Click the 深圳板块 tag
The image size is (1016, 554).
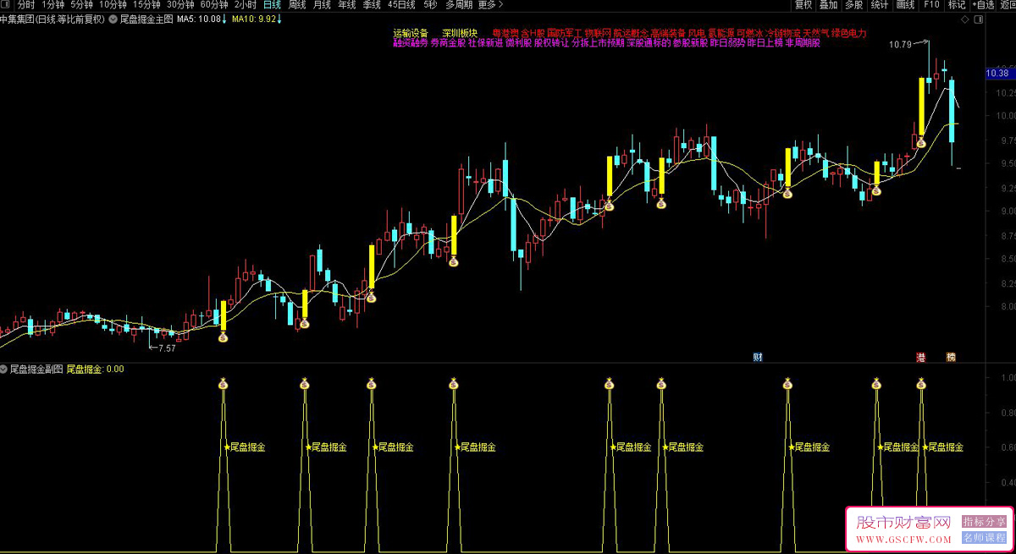(460, 34)
